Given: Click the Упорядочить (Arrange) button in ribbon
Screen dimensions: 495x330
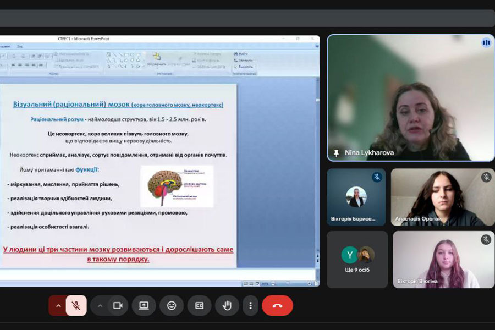Looking at the screenshot, I should 157,60.
